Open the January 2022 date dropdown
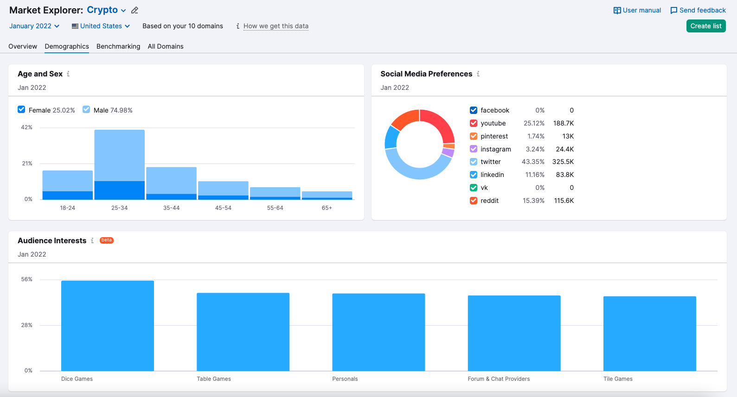This screenshot has height=397, width=737. pyautogui.click(x=34, y=26)
